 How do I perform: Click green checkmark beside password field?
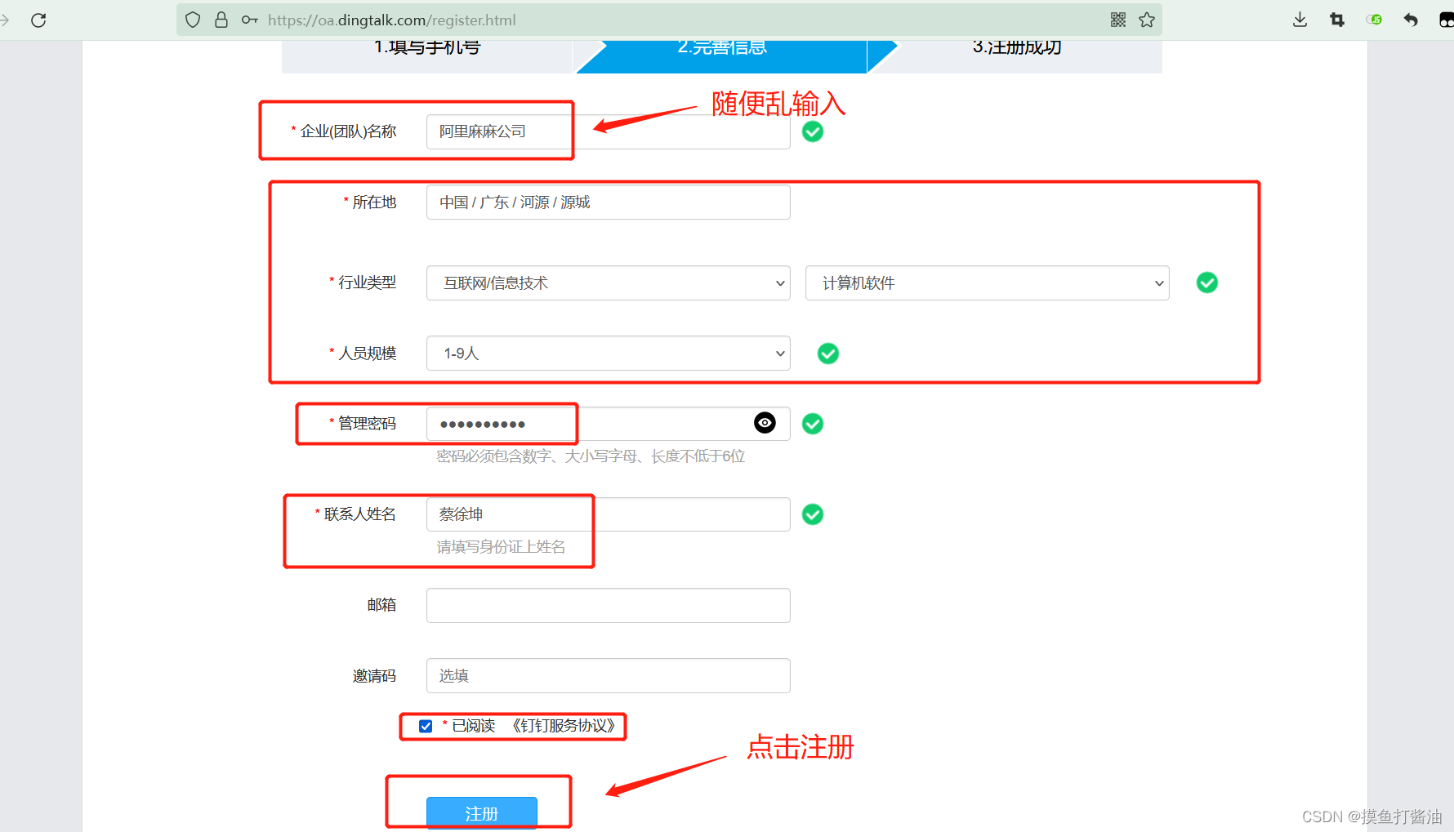pos(813,424)
